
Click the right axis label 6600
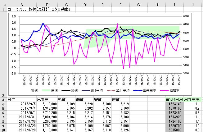click(186, 16)
